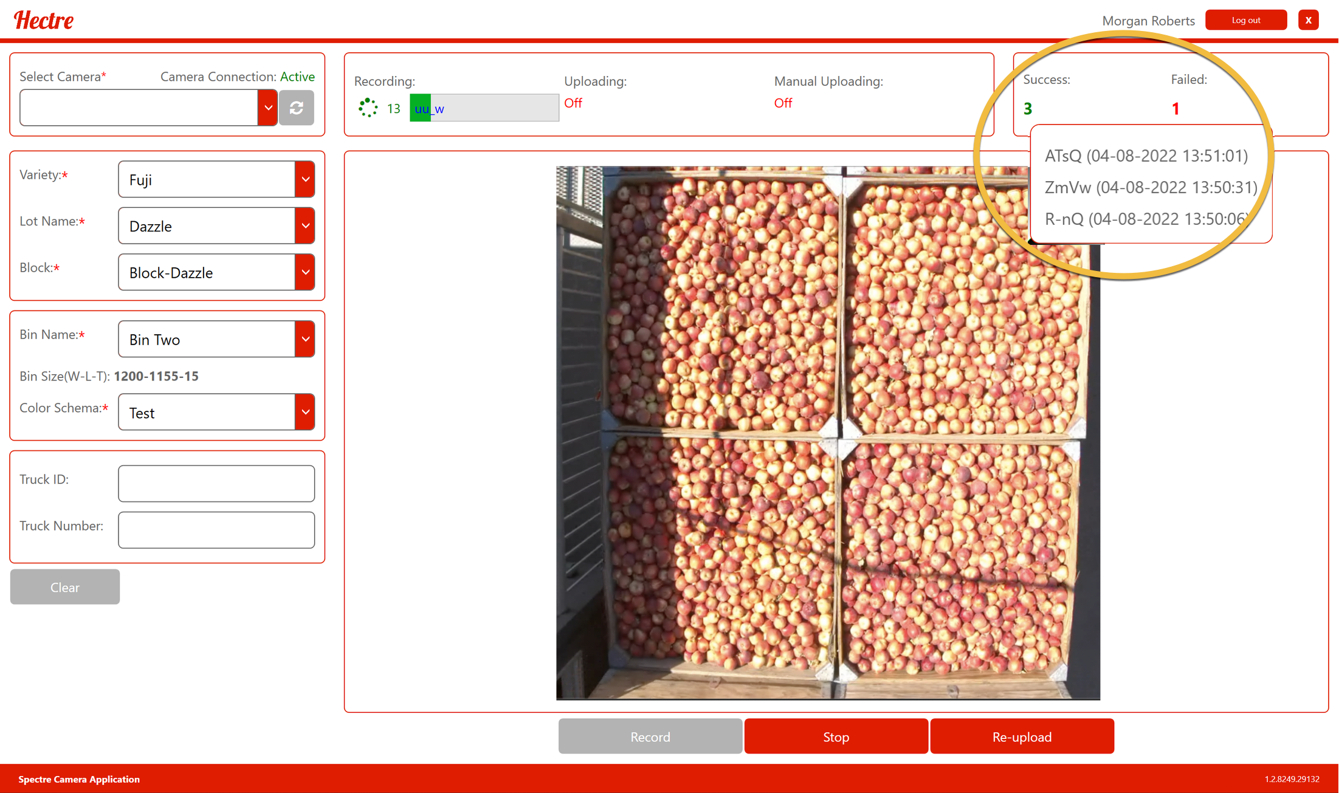Click the red X close icon

[1308, 20]
